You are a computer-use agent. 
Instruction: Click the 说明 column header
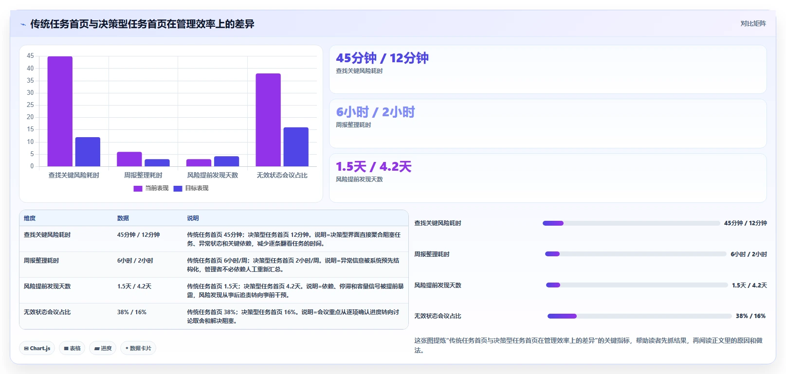[193, 218]
